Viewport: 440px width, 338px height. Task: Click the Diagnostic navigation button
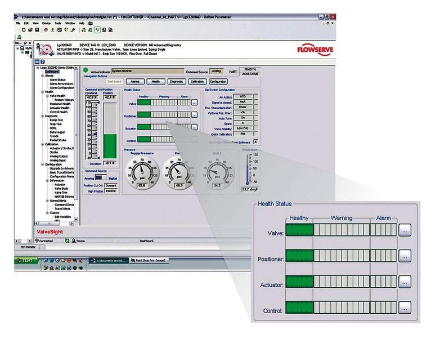click(177, 82)
